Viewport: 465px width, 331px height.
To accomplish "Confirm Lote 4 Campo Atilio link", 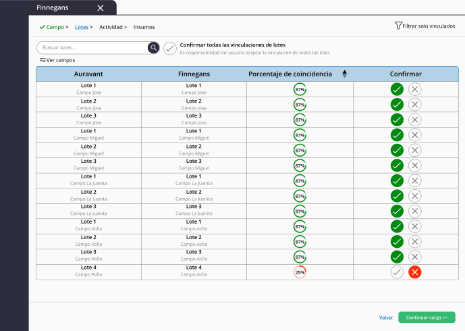I will click(397, 272).
